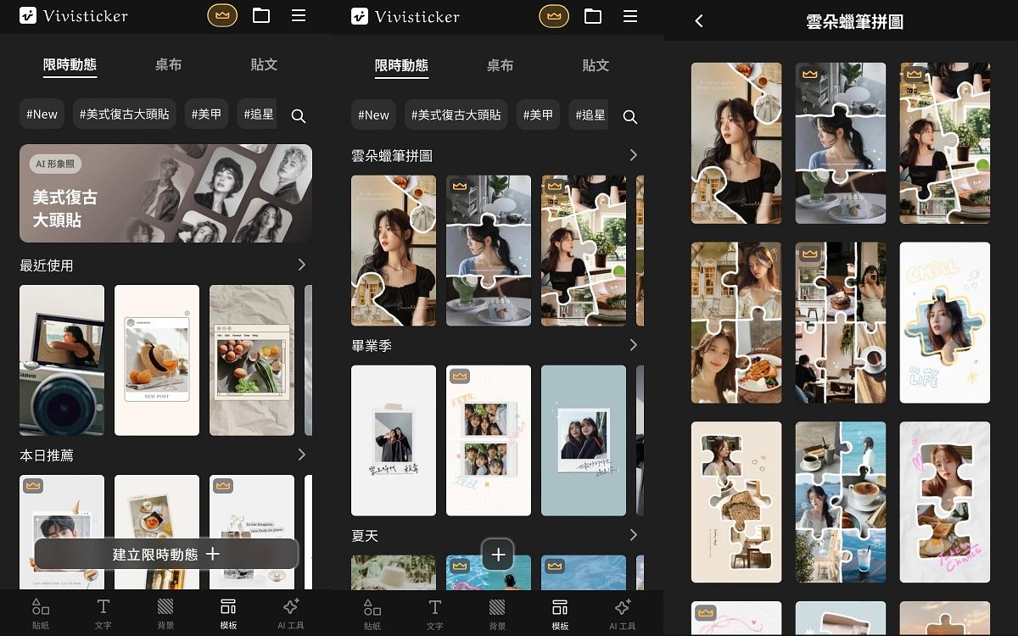The image size is (1018, 636).
Task: Open the hamburger menu in the left screen header
Action: [299, 15]
